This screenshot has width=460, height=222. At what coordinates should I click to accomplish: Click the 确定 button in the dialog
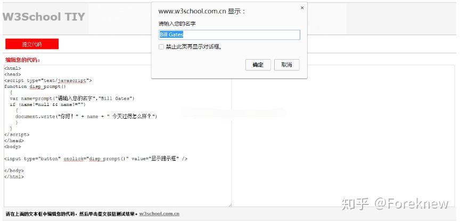click(258, 65)
